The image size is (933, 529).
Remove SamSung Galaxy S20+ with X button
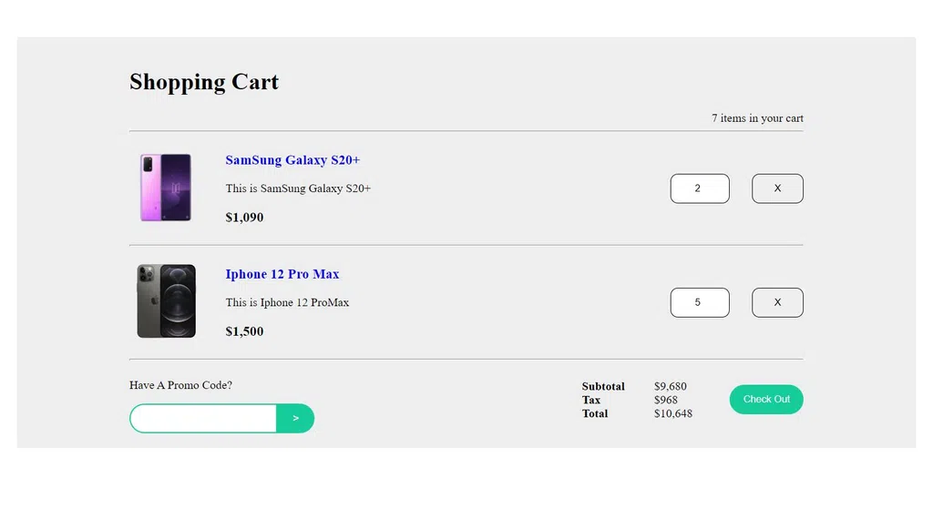[x=777, y=188]
